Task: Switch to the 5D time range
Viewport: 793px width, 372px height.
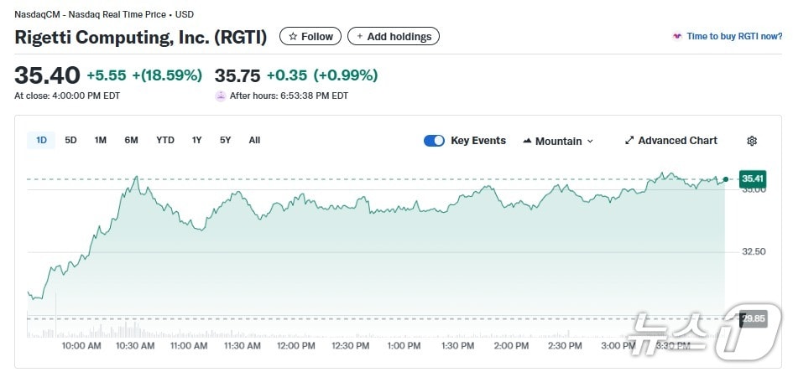Action: (x=70, y=140)
